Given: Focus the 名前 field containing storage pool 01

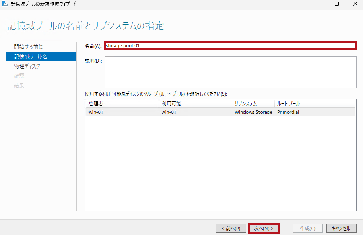Looking at the screenshot, I should click(230, 46).
